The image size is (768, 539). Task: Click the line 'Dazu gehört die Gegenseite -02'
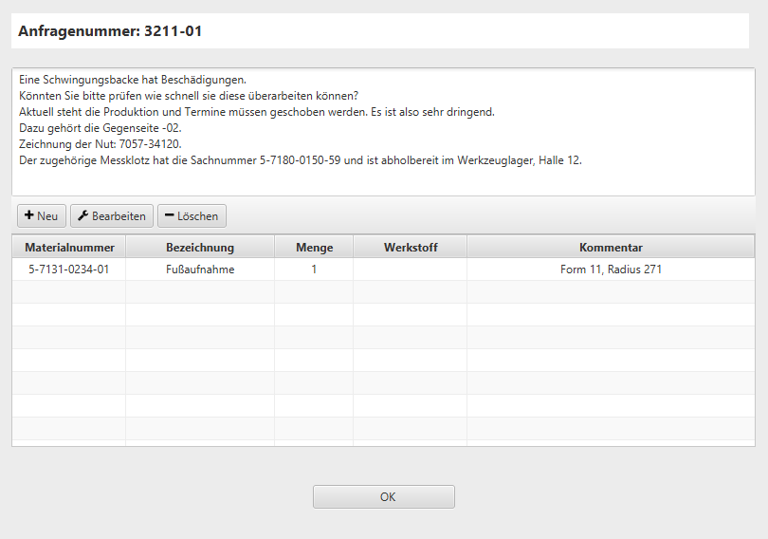(x=100, y=128)
